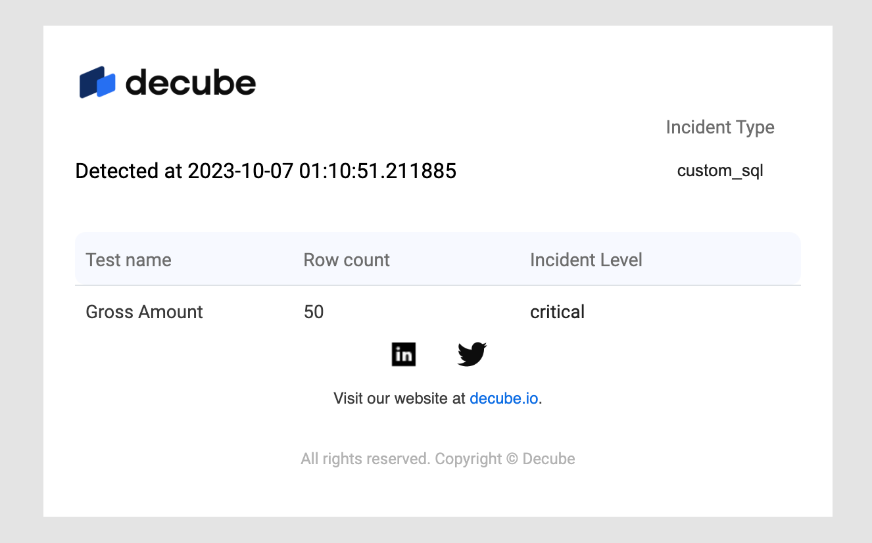
Task: Select the custom_sql incident type value
Action: pos(720,171)
